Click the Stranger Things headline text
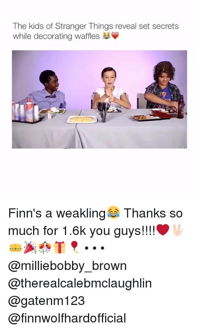The width and height of the screenshot is (199, 330). pos(96,31)
